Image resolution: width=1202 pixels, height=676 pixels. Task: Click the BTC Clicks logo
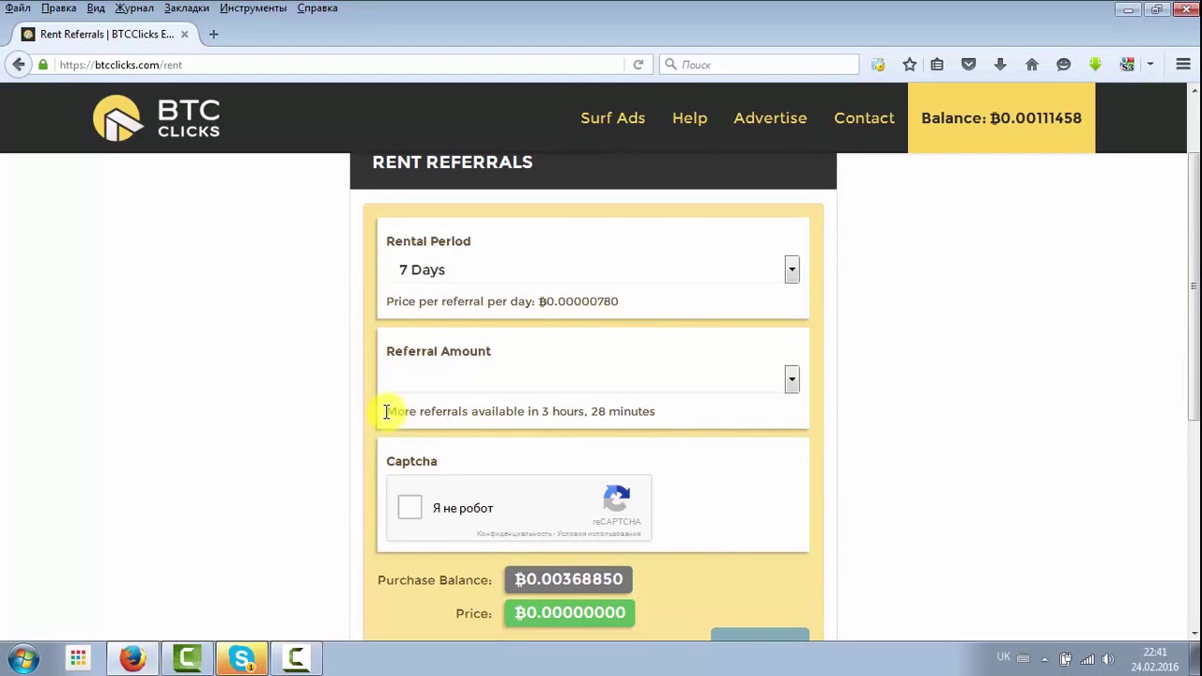[x=157, y=118]
